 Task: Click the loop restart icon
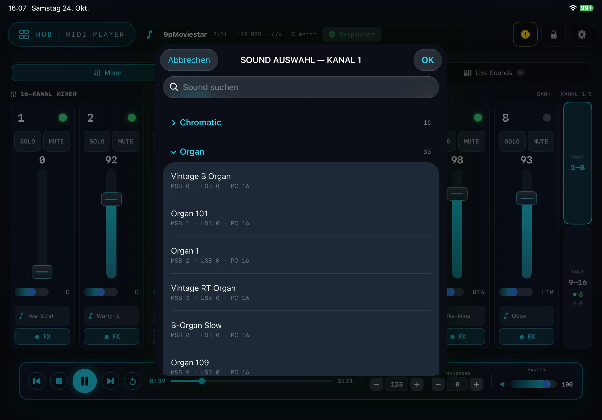pos(133,381)
